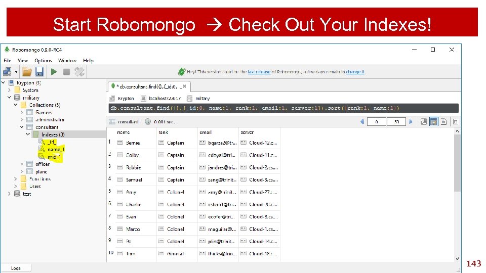Open the Logs panel button
The width and height of the screenshot is (486, 273).
(x=16, y=268)
